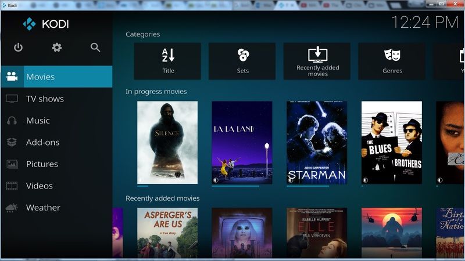
Task: Click the Starman progress bar
Action: [307, 186]
